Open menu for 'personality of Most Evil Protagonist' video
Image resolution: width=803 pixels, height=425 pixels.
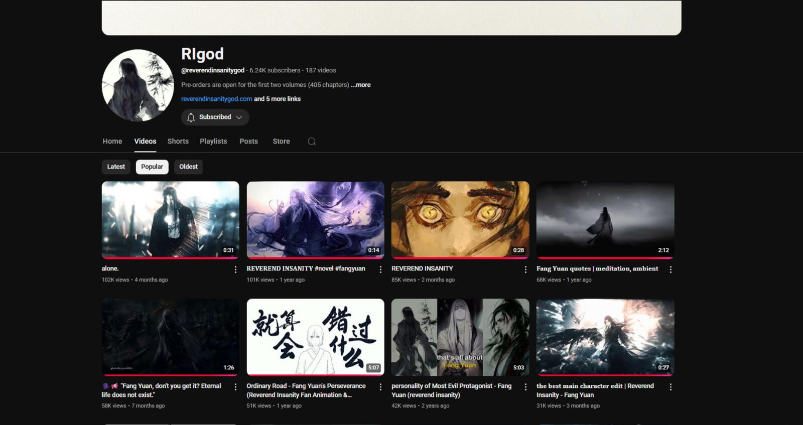pos(525,387)
